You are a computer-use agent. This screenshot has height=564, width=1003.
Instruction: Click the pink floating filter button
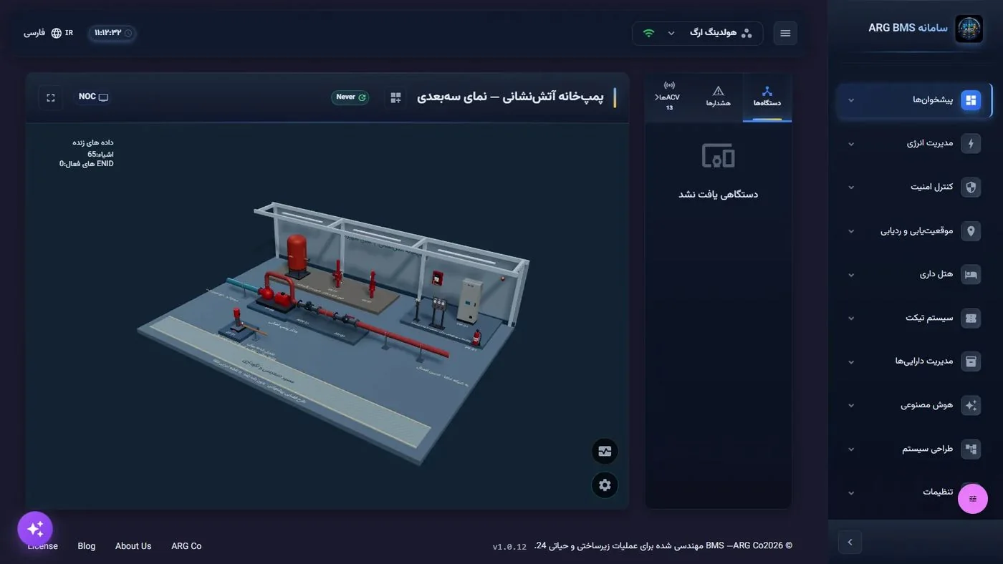point(973,499)
